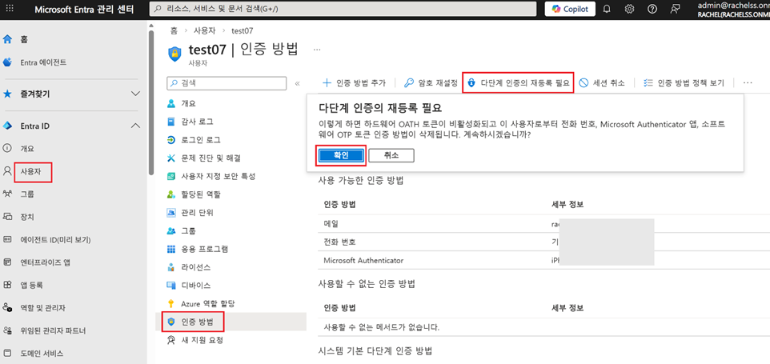This screenshot has height=364, width=770.
Task: Open the toolbar overflow ellipsis
Action: 748,83
